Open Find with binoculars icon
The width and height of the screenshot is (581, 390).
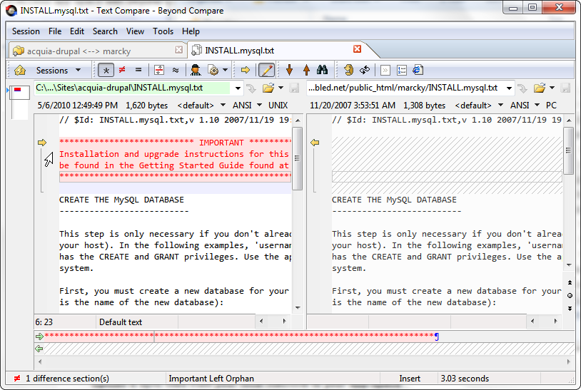click(x=323, y=70)
